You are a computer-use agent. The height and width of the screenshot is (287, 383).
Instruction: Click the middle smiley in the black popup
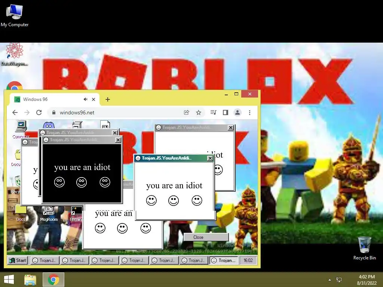pyautogui.click(x=82, y=182)
